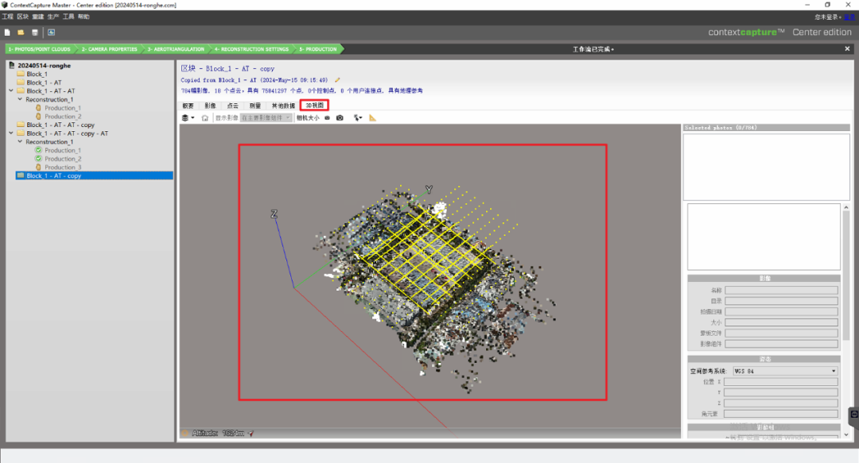
Task: Open the display photos component dropdown
Action: click(266, 118)
